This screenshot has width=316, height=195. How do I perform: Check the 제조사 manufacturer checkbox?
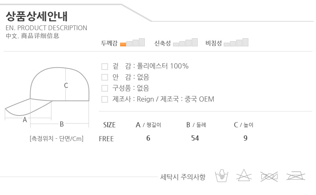click(x=105, y=99)
